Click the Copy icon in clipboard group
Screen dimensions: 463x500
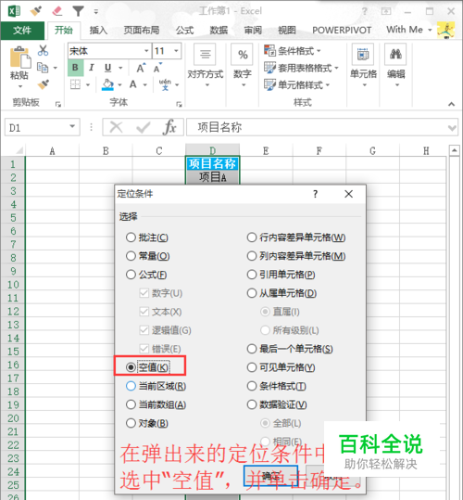pyautogui.click(x=43, y=68)
